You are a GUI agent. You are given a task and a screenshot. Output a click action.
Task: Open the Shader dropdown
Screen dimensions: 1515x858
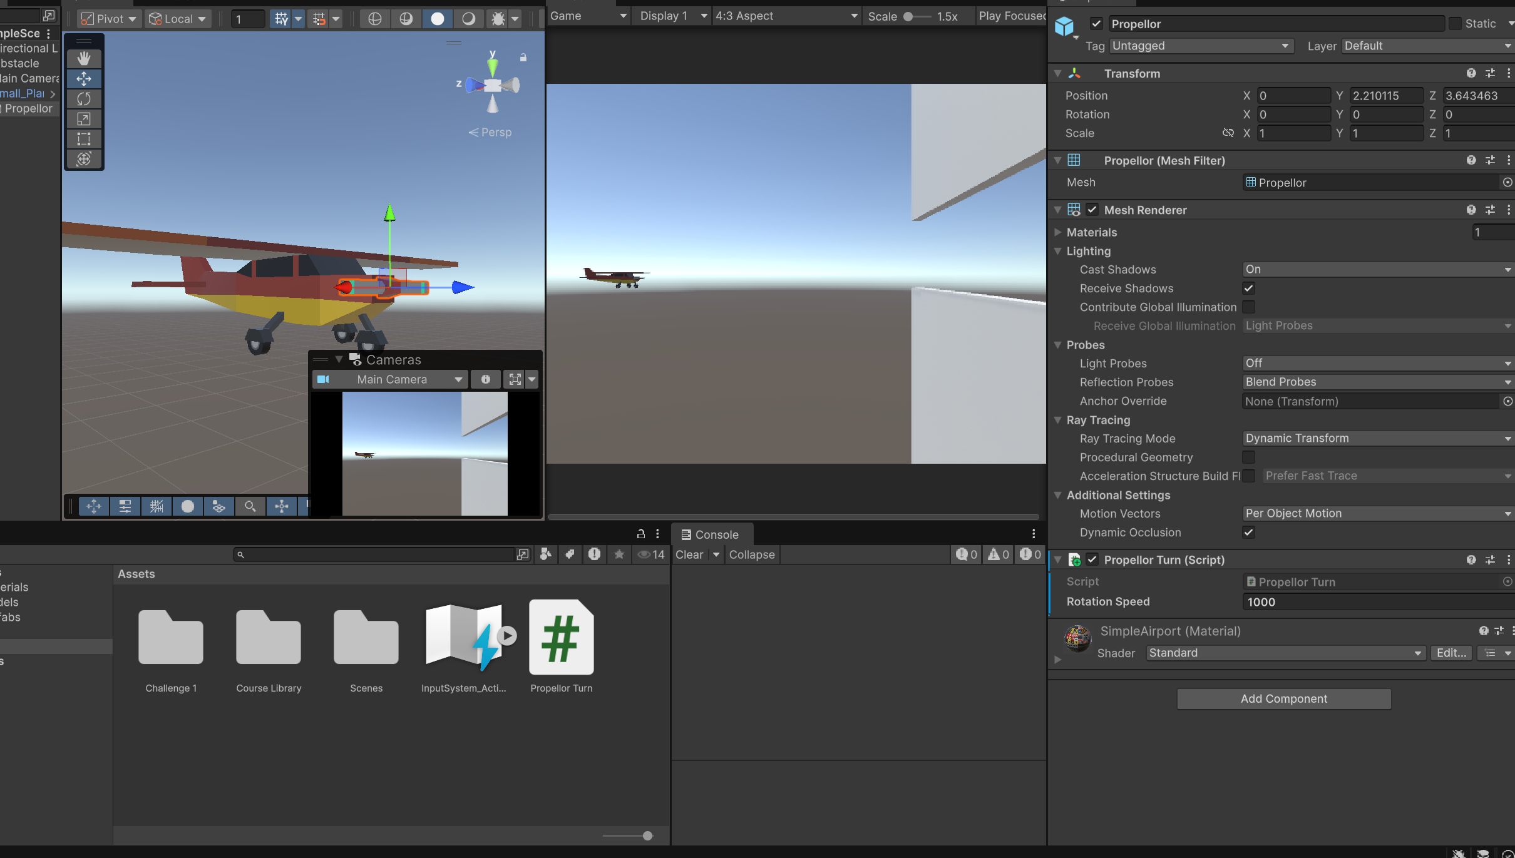point(1286,653)
